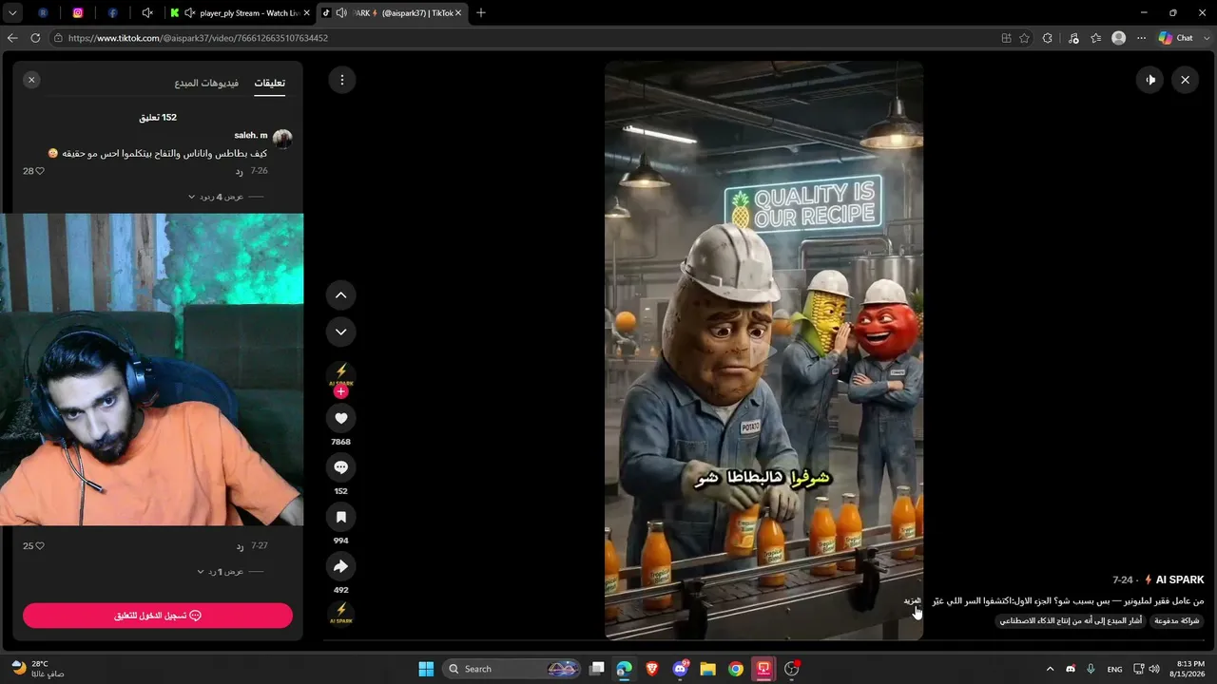Close the TikTok video viewer
The height and width of the screenshot is (684, 1217).
pyautogui.click(x=1185, y=80)
